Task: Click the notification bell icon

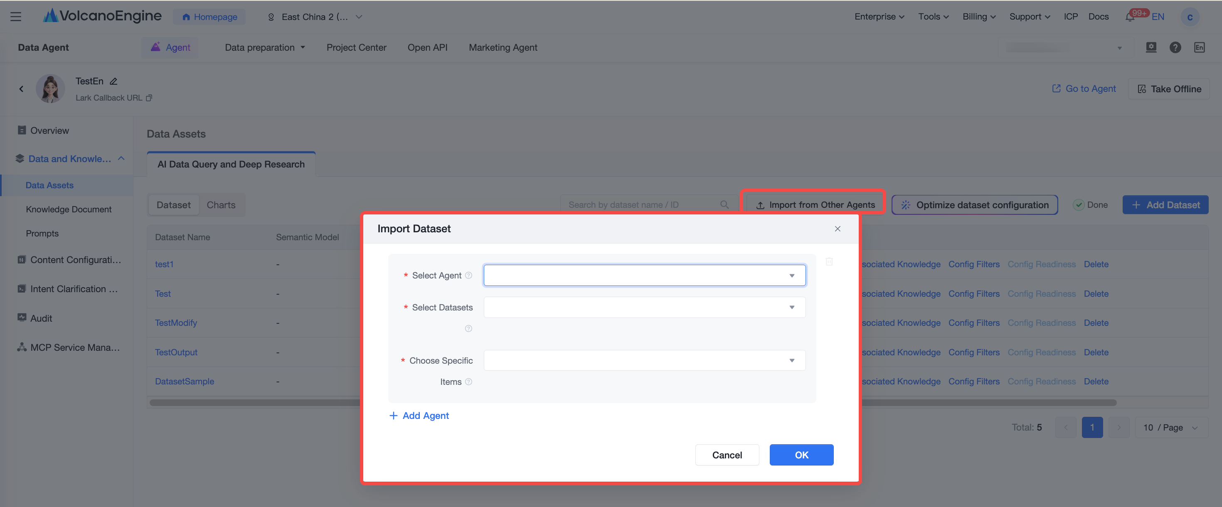Action: [1130, 17]
